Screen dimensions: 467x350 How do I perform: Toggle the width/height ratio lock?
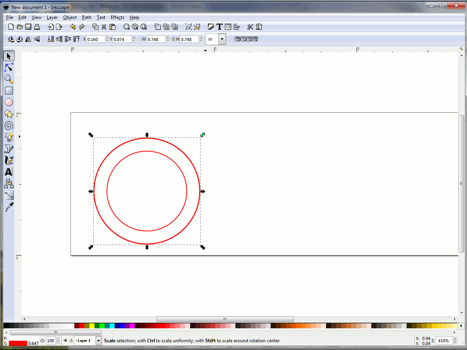point(173,39)
